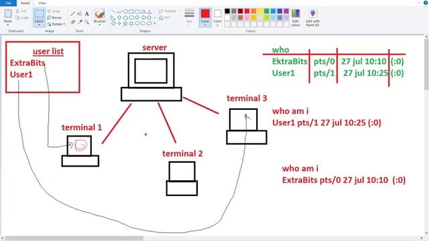Click the vertical scrollbar thumb

(426, 64)
